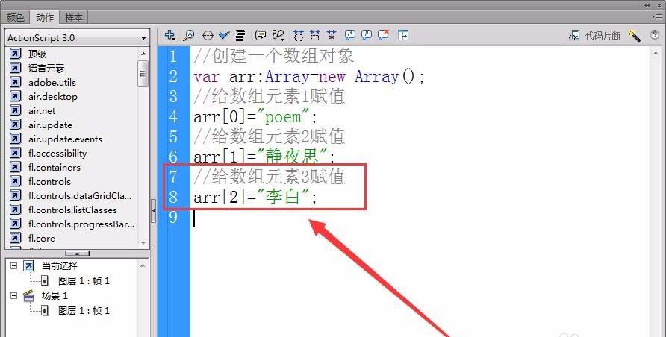Click code line 2 var arr declaration
The width and height of the screenshot is (666, 337).
[x=309, y=77]
